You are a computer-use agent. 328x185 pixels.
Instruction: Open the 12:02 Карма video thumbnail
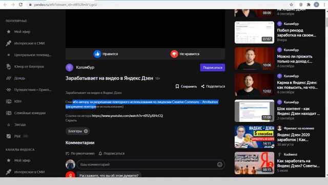pyautogui.click(x=254, y=84)
